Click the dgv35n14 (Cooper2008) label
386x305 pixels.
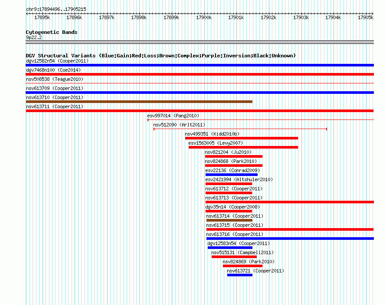click(232, 207)
